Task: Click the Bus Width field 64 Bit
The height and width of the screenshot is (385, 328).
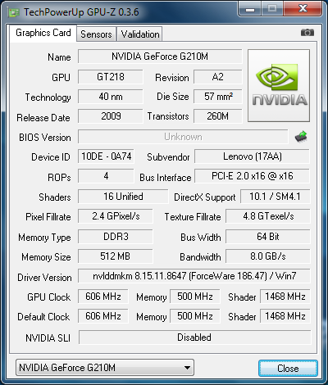Action: pyautogui.click(x=268, y=237)
